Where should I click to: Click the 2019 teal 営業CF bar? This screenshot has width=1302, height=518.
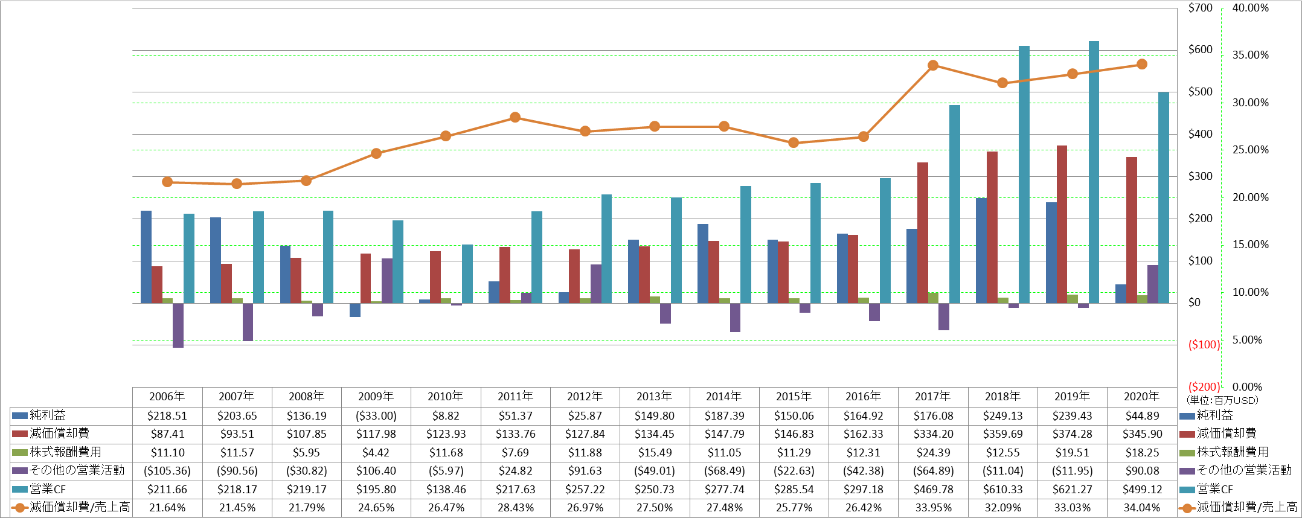click(1094, 172)
